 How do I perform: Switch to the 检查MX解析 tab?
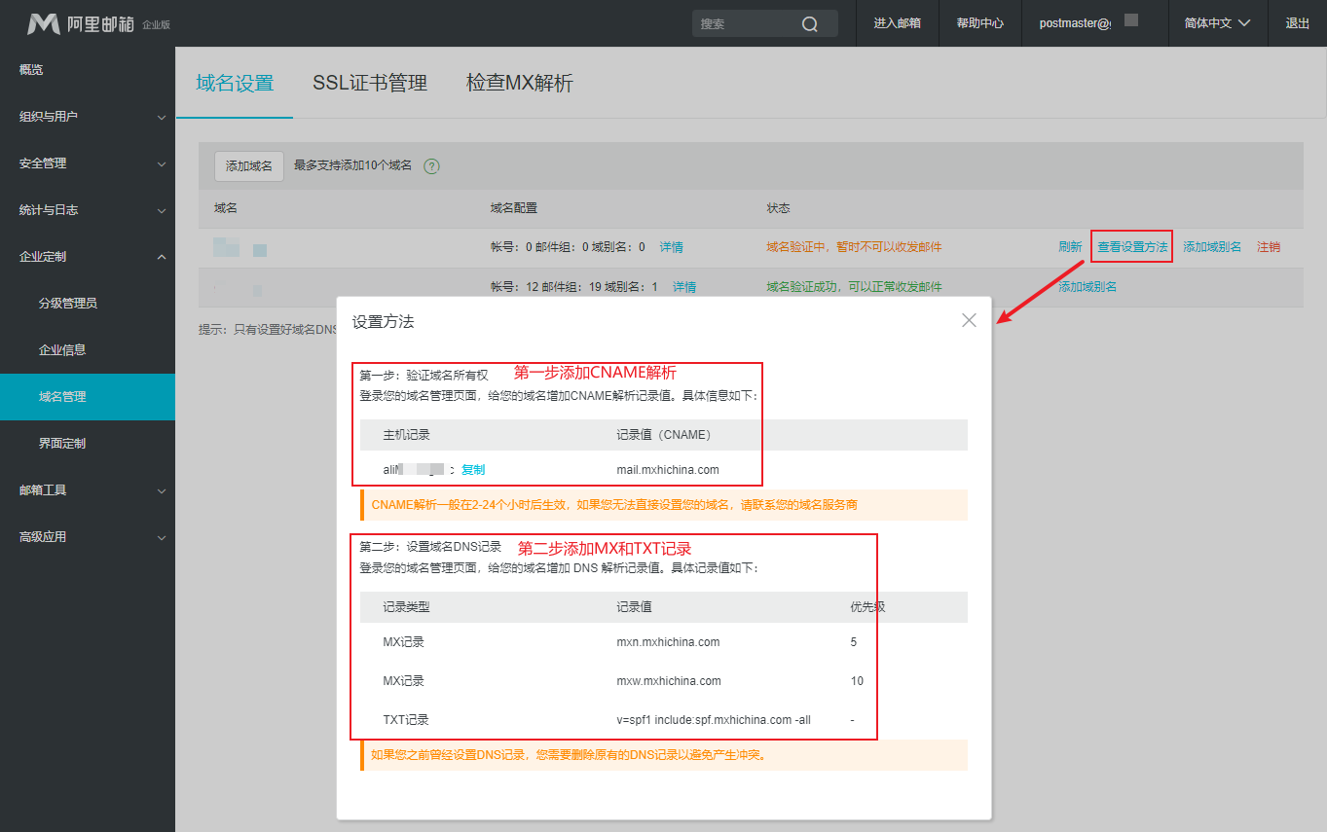point(520,84)
